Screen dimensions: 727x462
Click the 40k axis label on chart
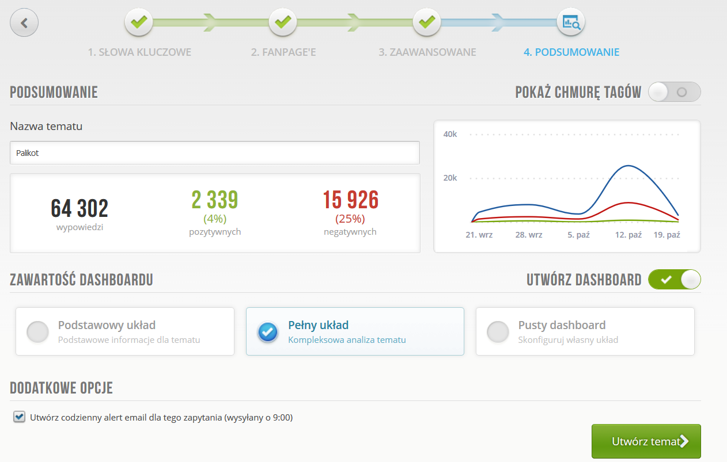coord(450,134)
